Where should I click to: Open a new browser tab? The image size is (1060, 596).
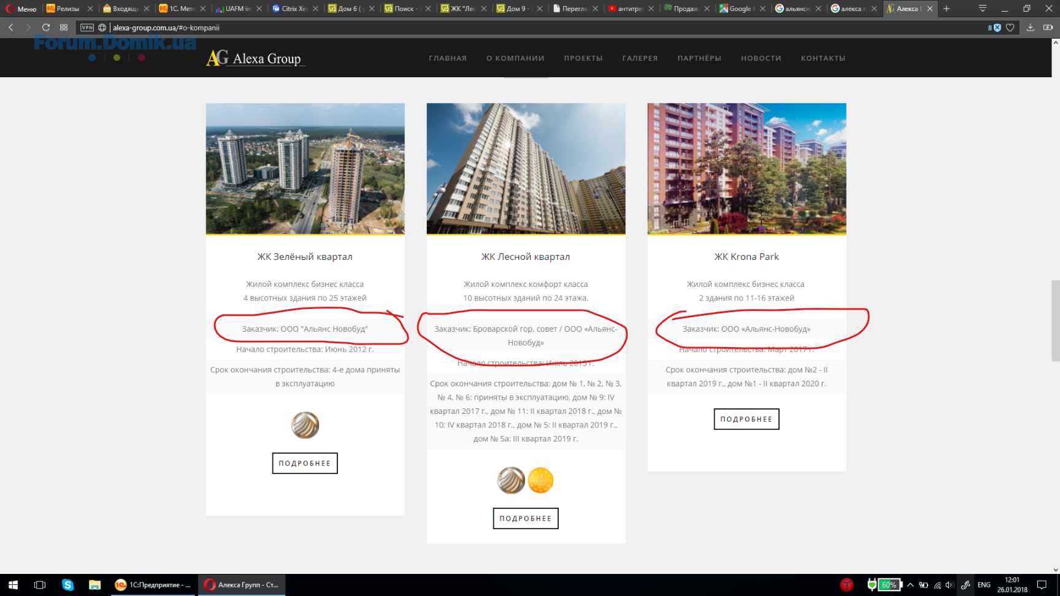947,9
